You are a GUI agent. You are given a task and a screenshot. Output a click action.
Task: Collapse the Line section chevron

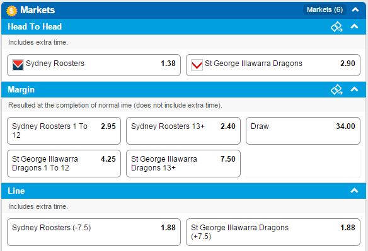pos(354,191)
